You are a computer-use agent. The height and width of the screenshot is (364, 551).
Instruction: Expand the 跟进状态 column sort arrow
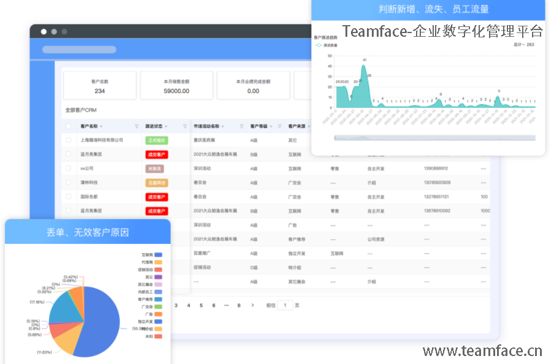click(166, 126)
